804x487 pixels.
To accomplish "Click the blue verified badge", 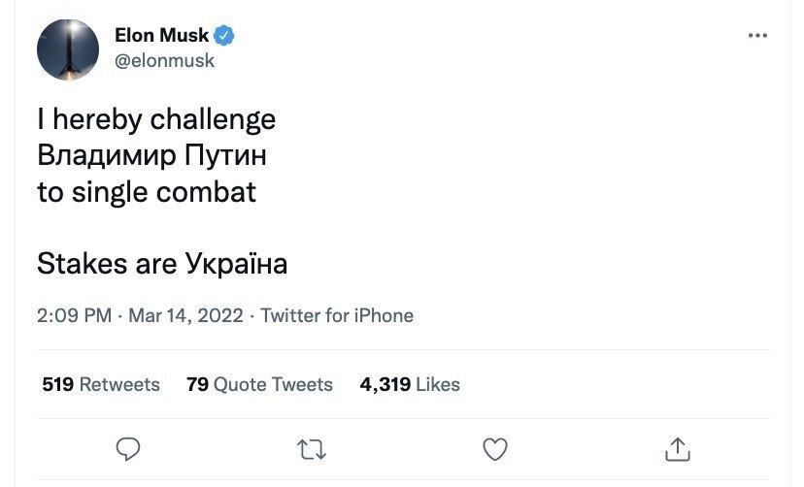I will [225, 37].
